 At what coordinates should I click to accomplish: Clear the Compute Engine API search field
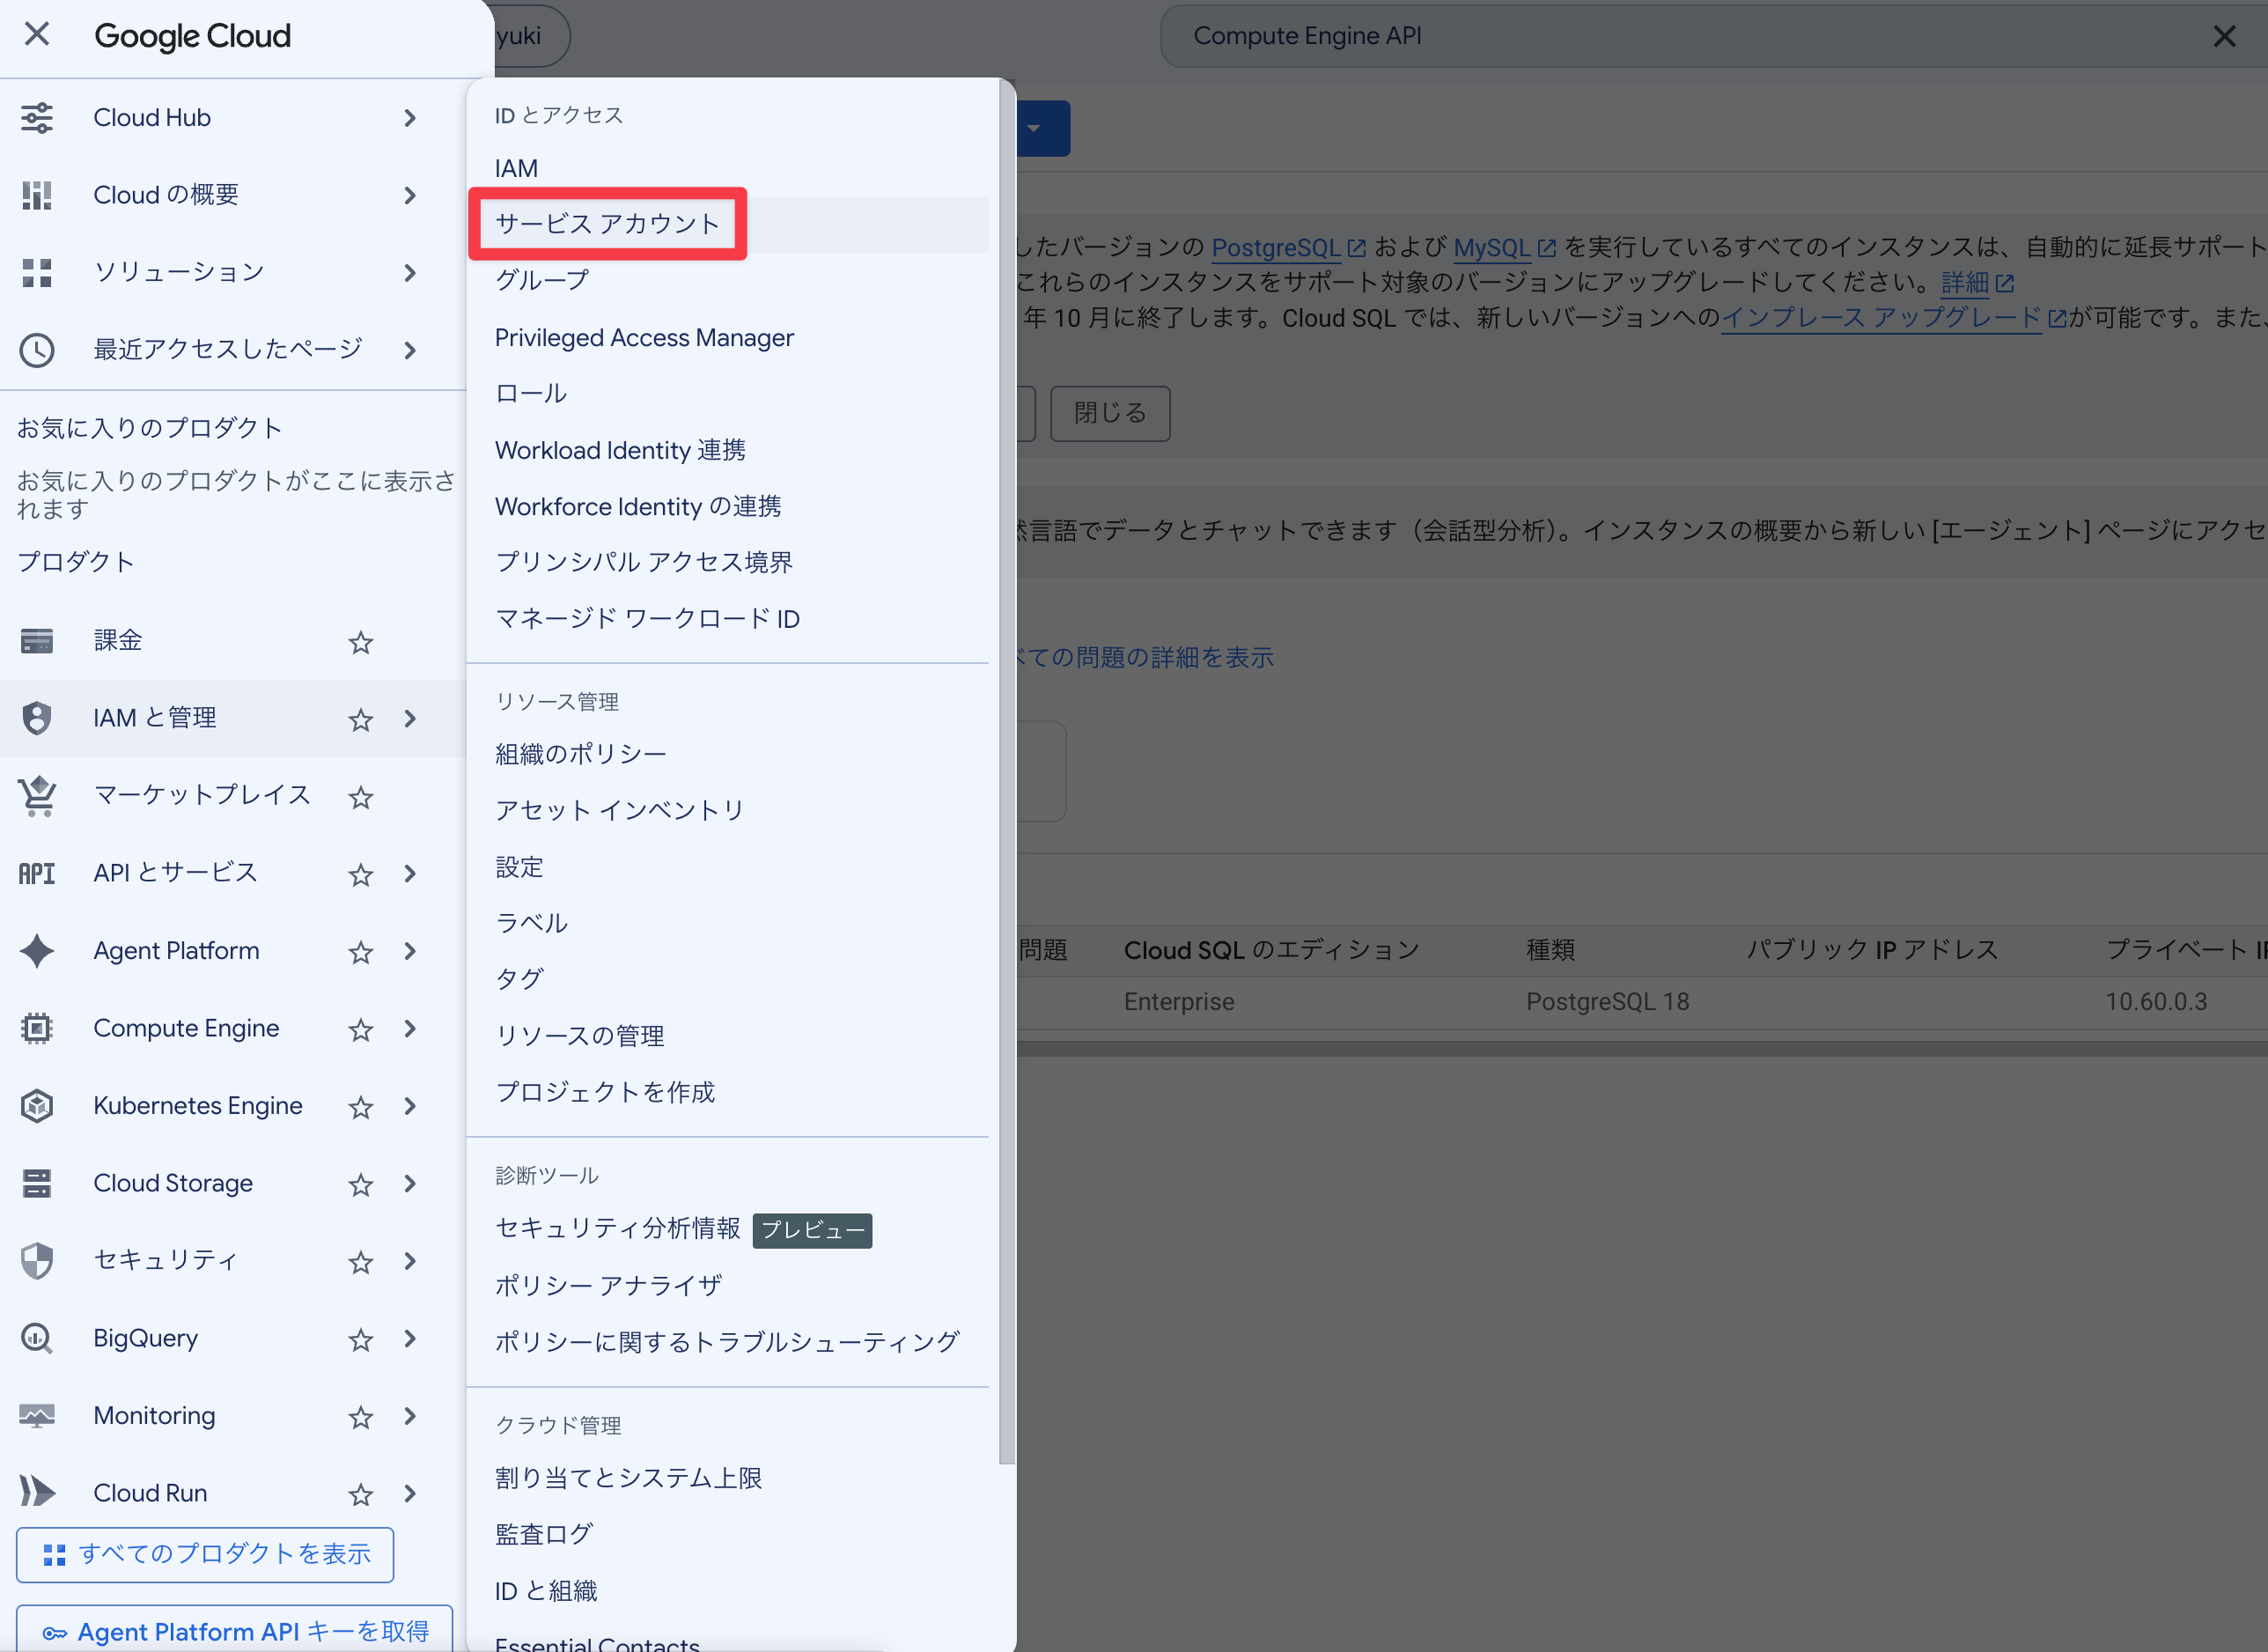coord(2224,36)
